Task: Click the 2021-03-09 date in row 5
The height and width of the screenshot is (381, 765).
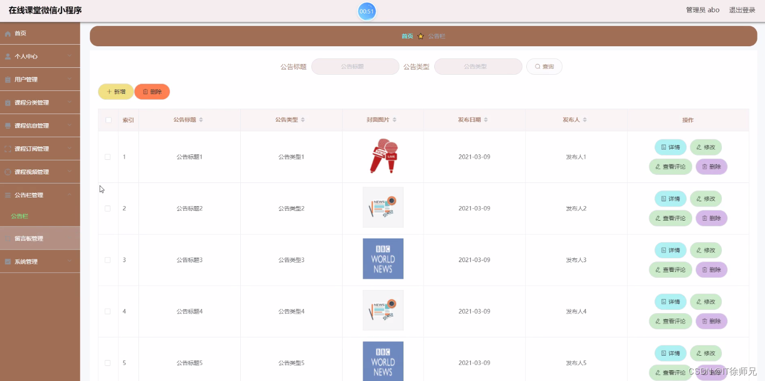Action: (474, 363)
